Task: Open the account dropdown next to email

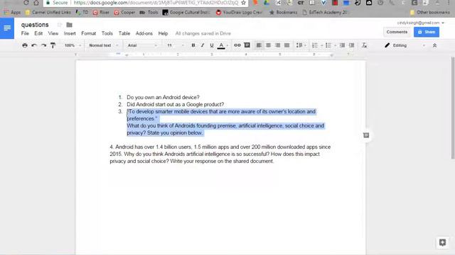Action: [x=443, y=23]
